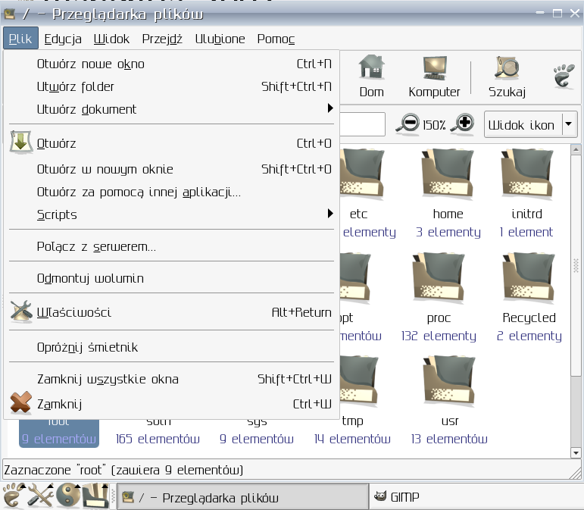Open the Recycled folder icon
The width and height of the screenshot is (584, 510).
pyautogui.click(x=529, y=278)
